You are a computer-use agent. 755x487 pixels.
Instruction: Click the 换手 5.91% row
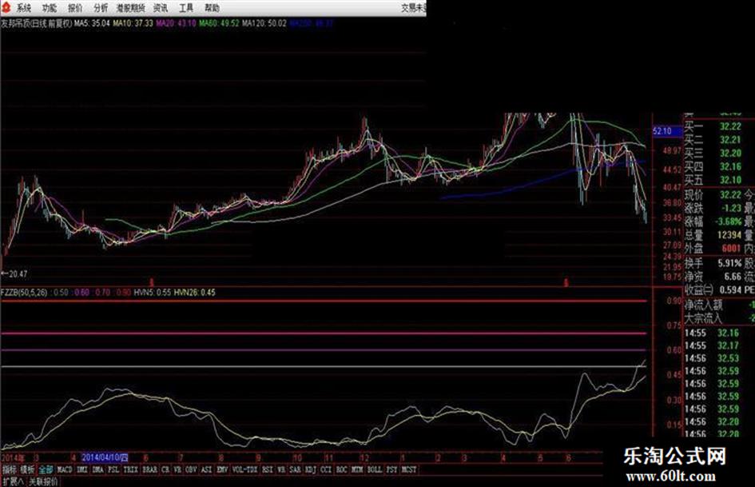point(713,264)
